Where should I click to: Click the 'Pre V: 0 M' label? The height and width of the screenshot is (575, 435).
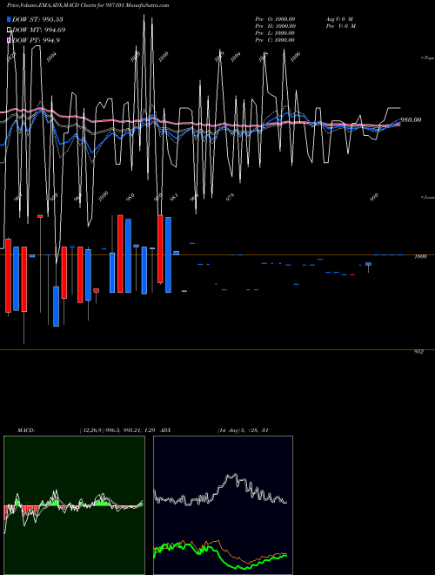point(341,25)
